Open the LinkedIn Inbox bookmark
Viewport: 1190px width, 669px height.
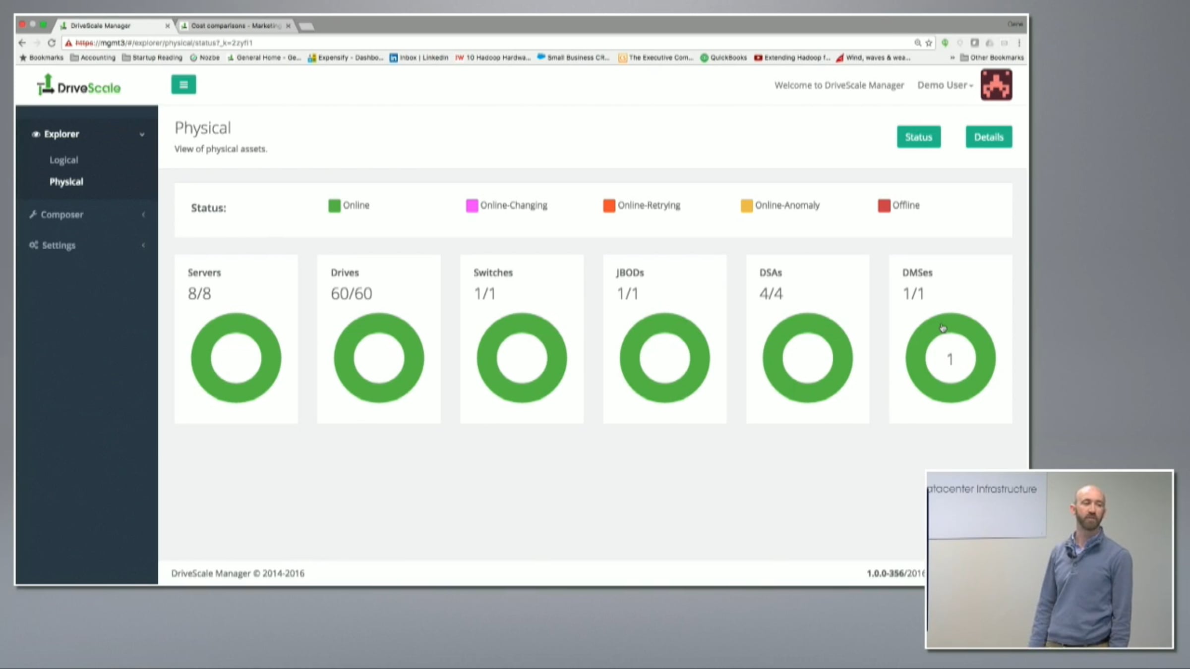click(x=419, y=58)
